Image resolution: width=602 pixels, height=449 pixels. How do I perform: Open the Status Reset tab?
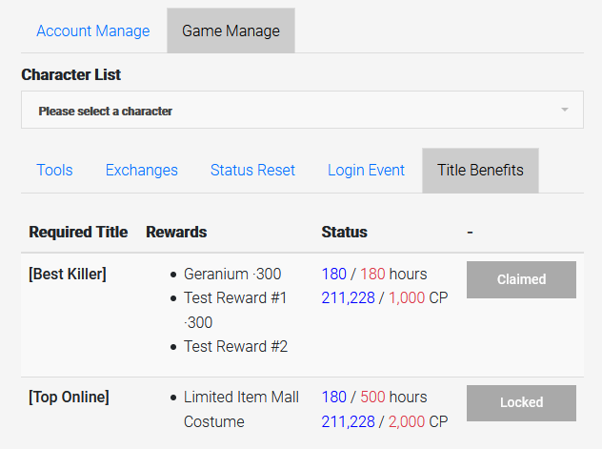(x=252, y=170)
